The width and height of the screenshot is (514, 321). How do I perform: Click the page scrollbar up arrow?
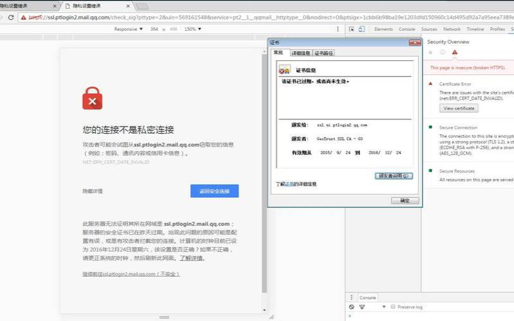(x=264, y=52)
